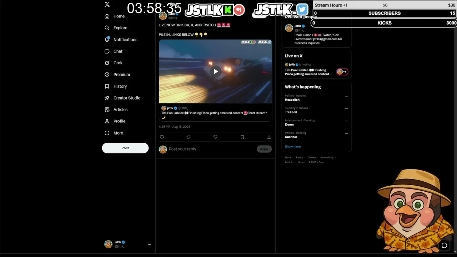This screenshot has width=457, height=257.
Task: Go to Profile in the sidebar
Action: [x=115, y=121]
